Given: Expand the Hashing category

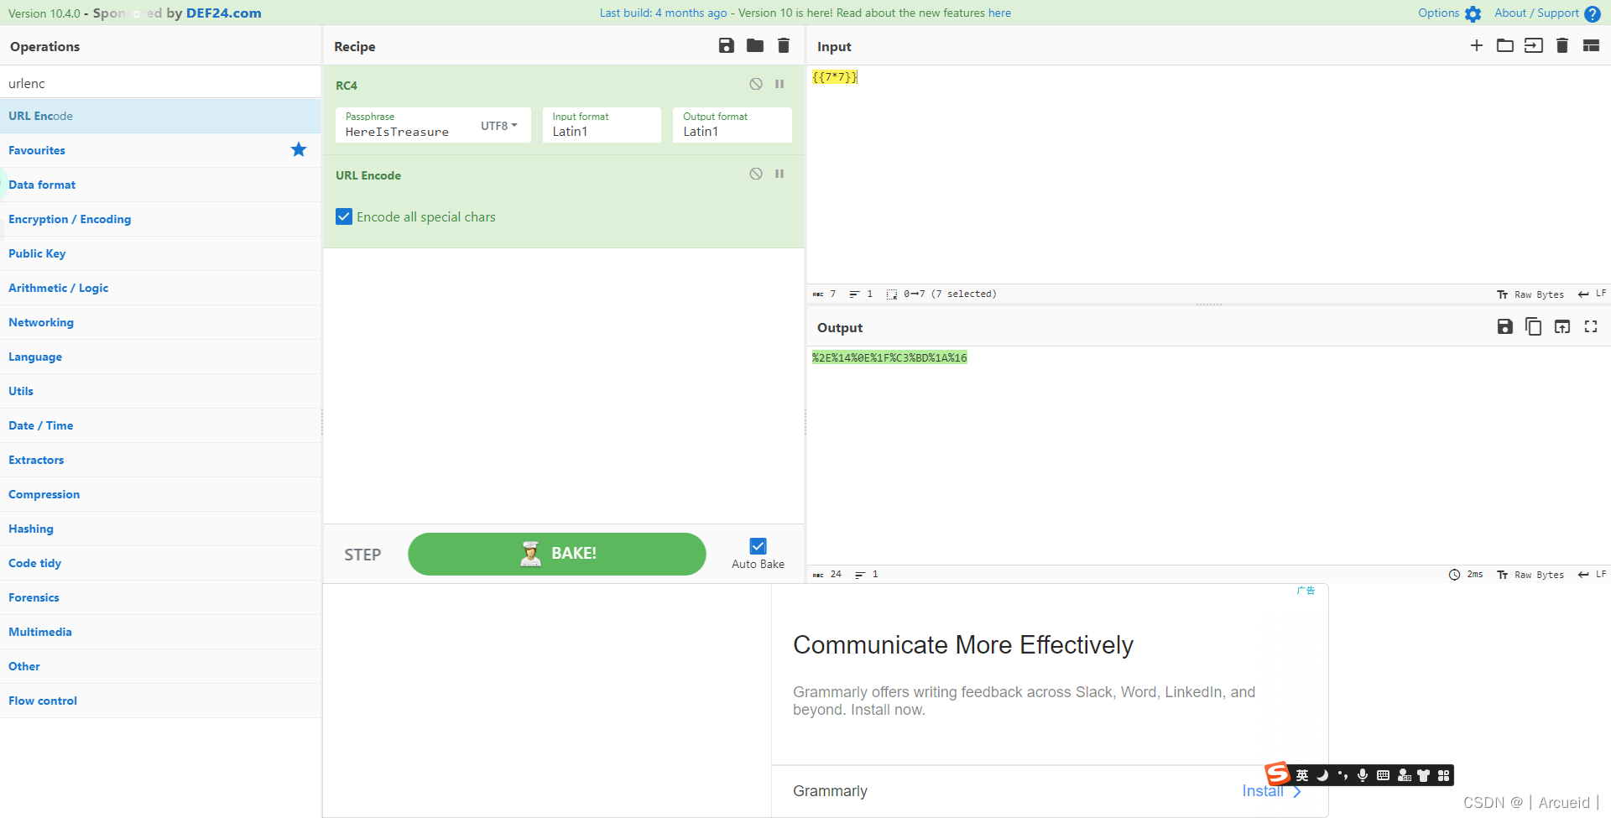Looking at the screenshot, I should pyautogui.click(x=160, y=529).
